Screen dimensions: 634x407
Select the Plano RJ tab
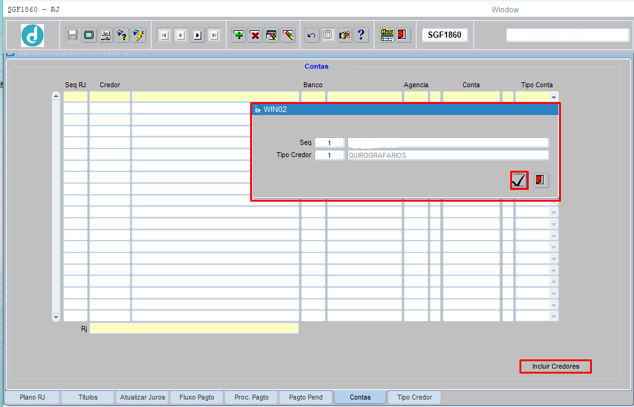click(33, 397)
